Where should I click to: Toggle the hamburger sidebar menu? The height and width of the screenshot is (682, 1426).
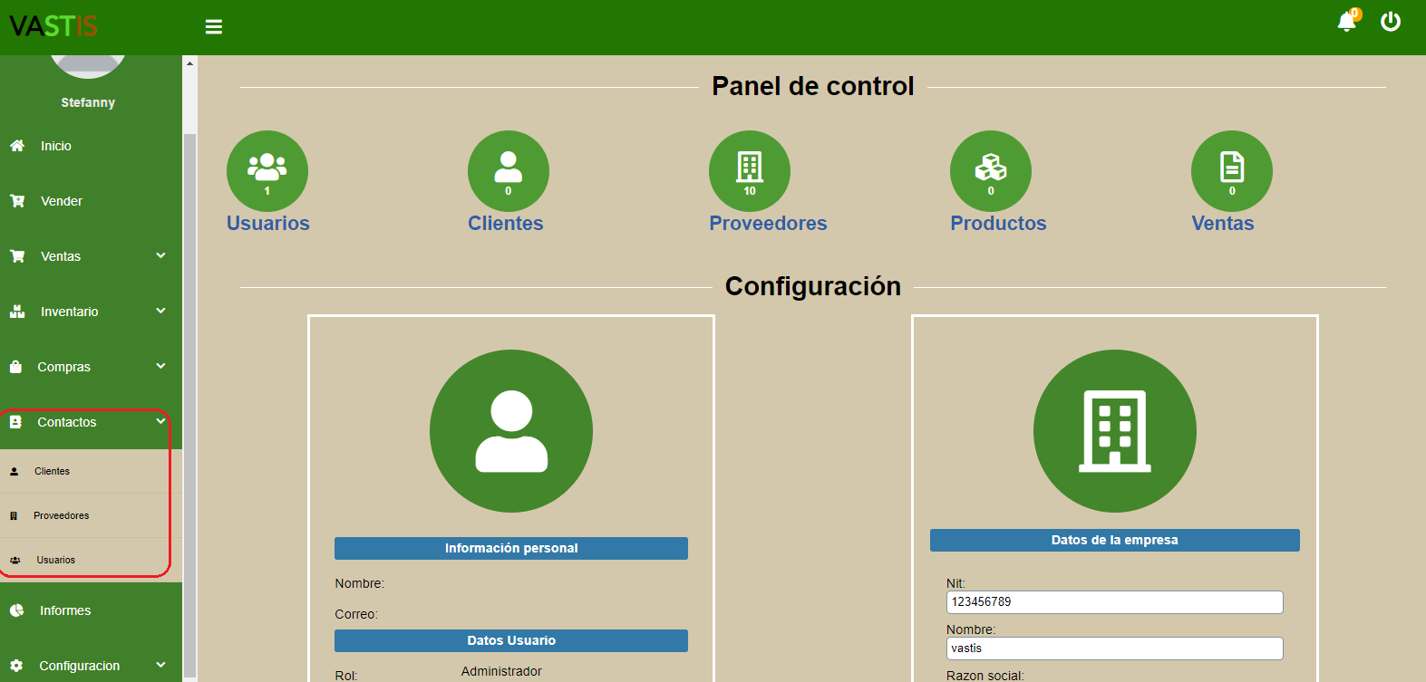pos(214,27)
